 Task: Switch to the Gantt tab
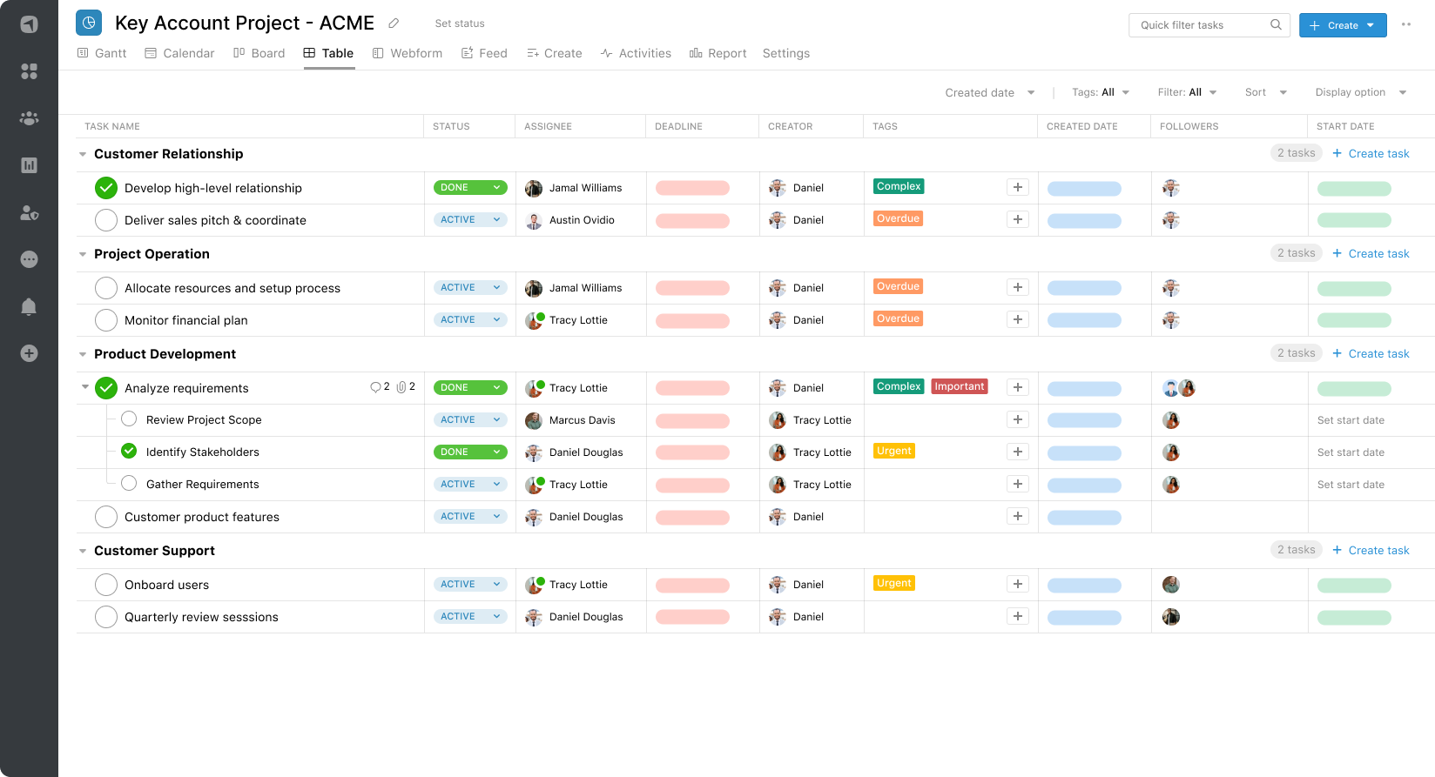click(102, 53)
